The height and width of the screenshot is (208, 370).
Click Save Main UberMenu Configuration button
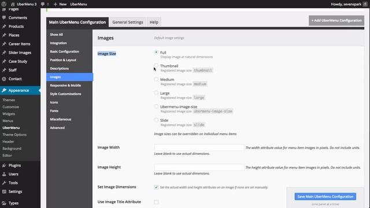pyautogui.click(x=325, y=196)
